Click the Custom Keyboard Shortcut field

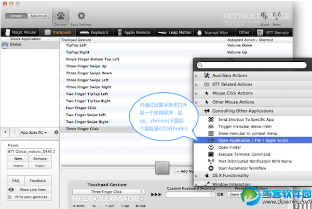click(191, 194)
